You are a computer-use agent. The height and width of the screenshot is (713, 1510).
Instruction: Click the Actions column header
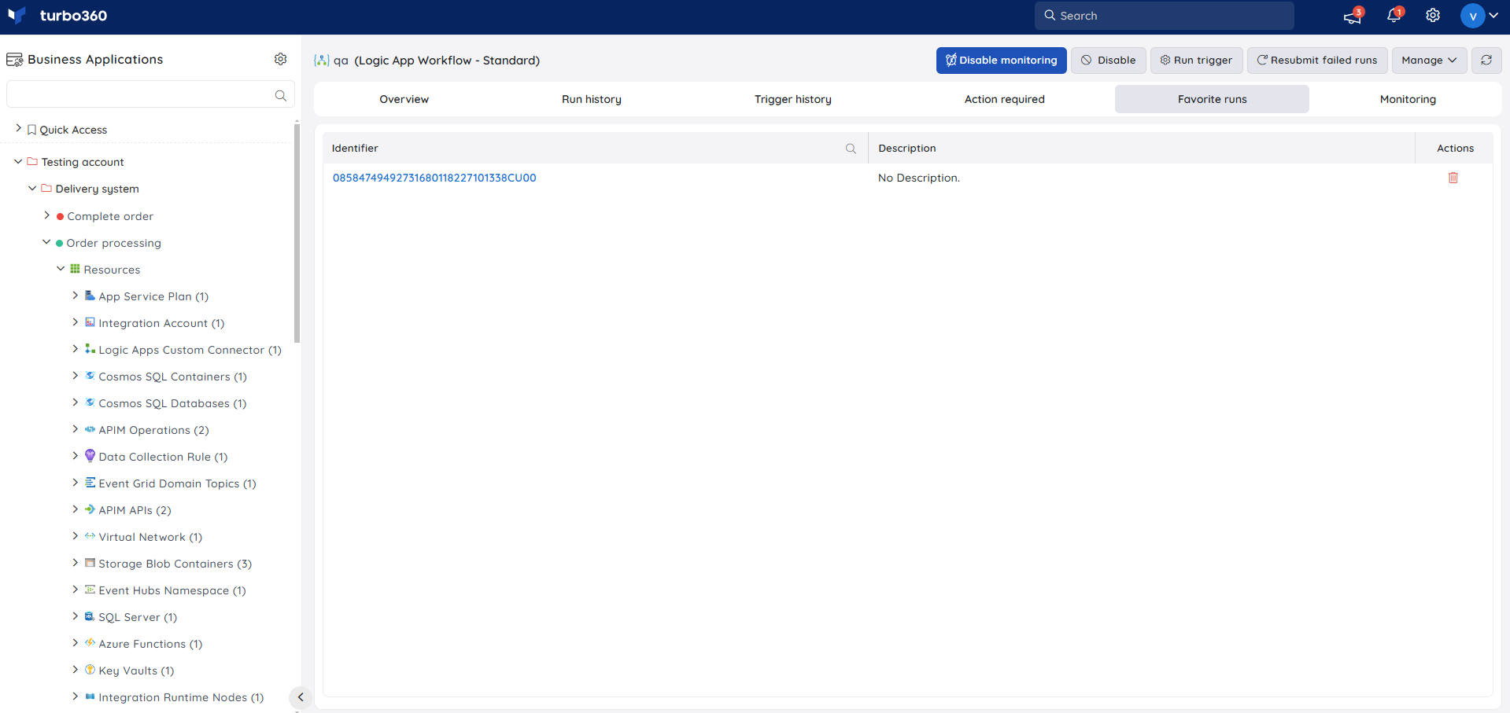(1454, 148)
